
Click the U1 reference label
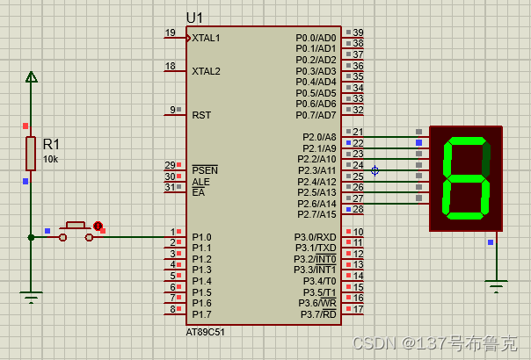194,18
